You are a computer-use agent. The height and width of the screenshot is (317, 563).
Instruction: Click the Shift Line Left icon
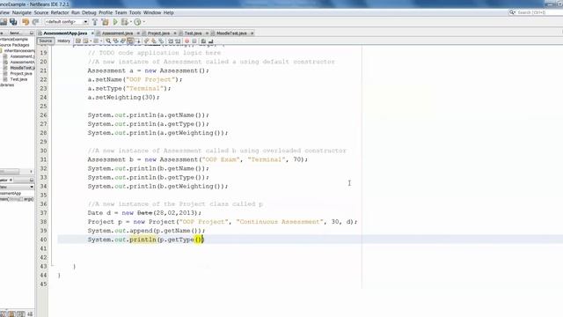click(171, 41)
